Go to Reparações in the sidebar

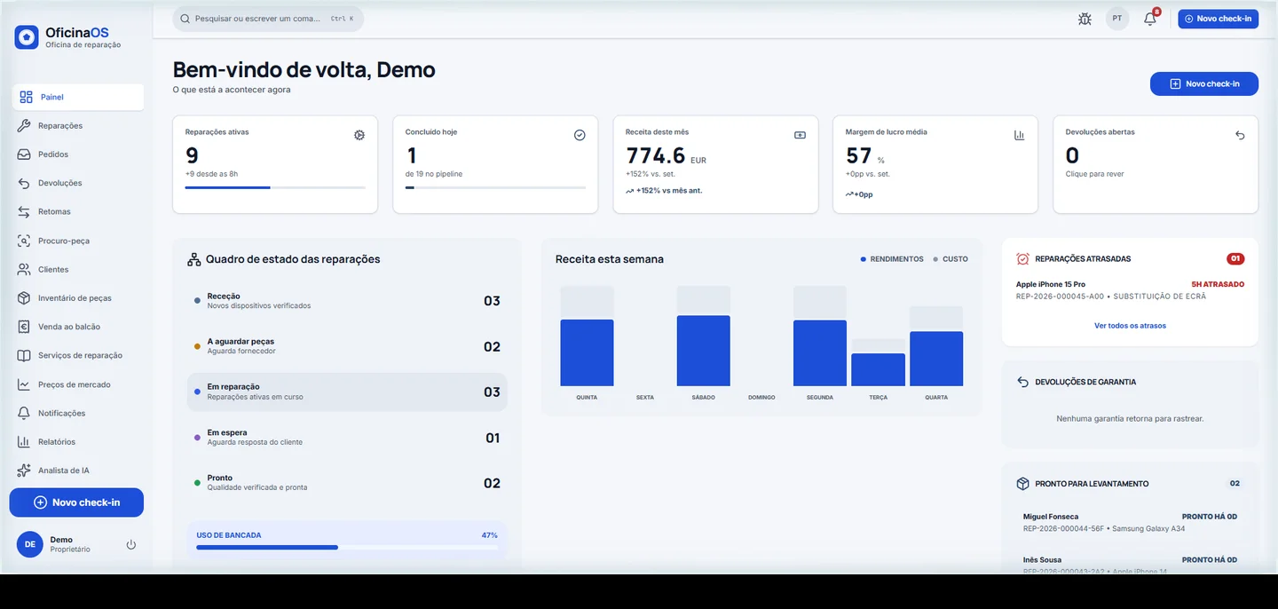[78, 126]
